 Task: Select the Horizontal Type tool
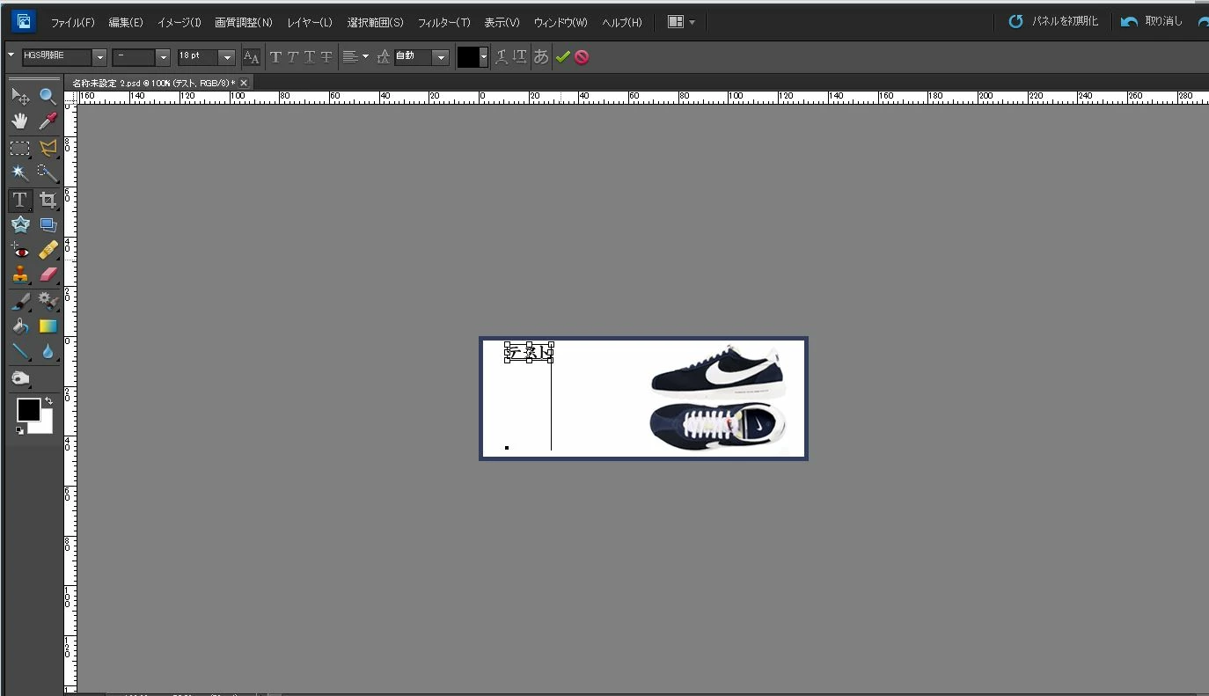tap(20, 200)
